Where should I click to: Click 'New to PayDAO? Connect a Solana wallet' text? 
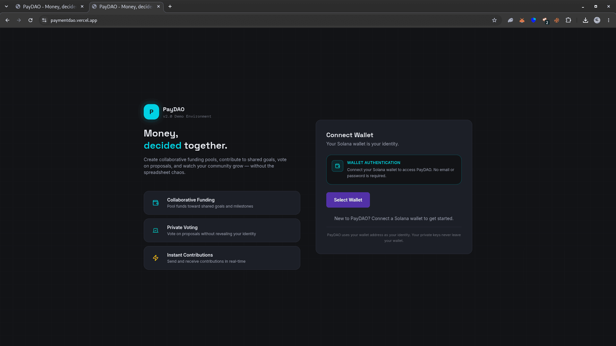click(394, 218)
